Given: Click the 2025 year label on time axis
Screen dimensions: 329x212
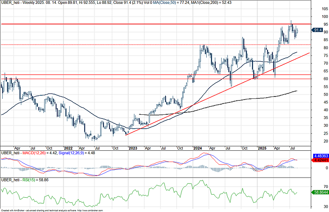Looking at the screenshot, I should (x=262, y=148).
